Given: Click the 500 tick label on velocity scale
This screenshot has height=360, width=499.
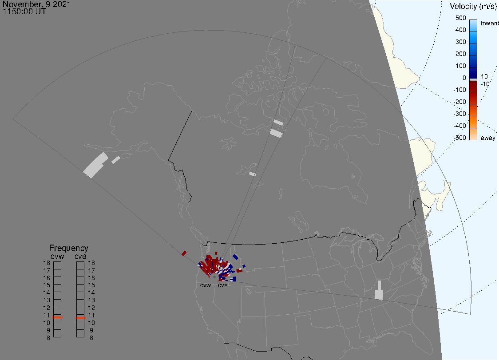Looking at the screenshot, I should 460,18.
